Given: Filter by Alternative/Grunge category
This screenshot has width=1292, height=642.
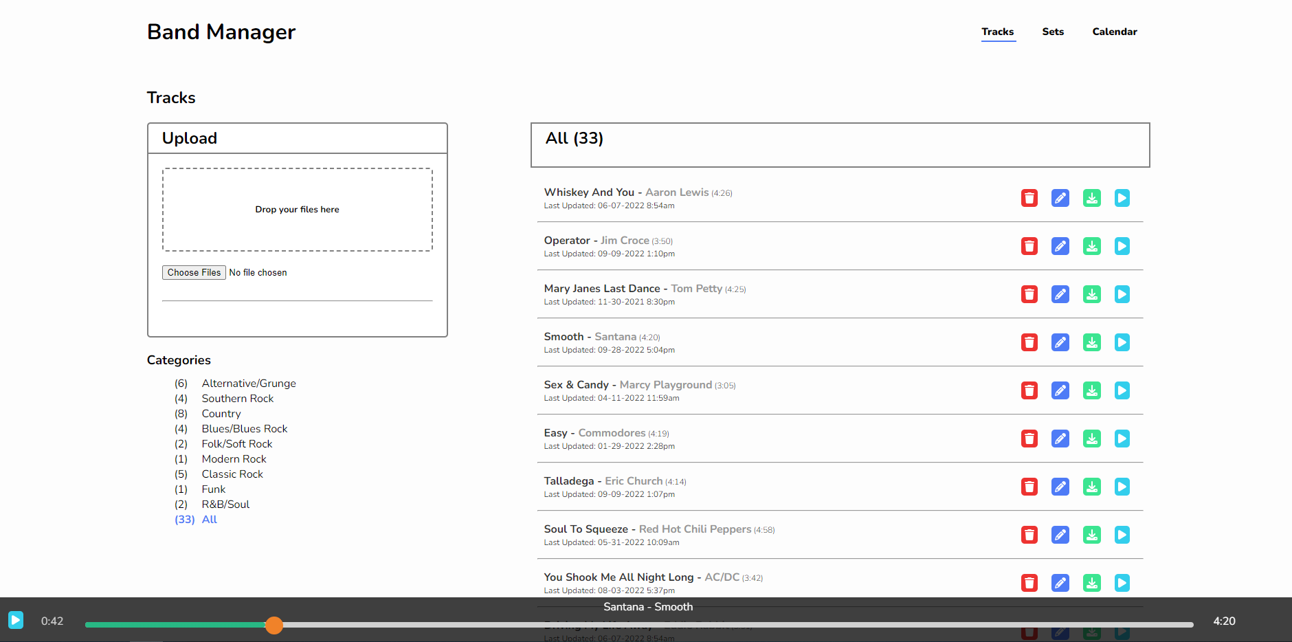Looking at the screenshot, I should point(249,384).
